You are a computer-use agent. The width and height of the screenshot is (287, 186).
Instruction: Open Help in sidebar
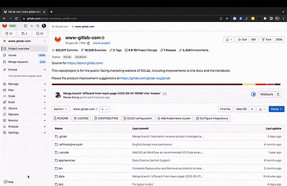click(8, 182)
